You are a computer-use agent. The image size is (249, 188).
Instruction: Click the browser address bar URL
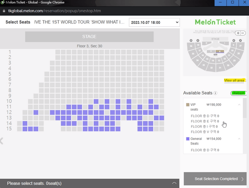coord(54,10)
